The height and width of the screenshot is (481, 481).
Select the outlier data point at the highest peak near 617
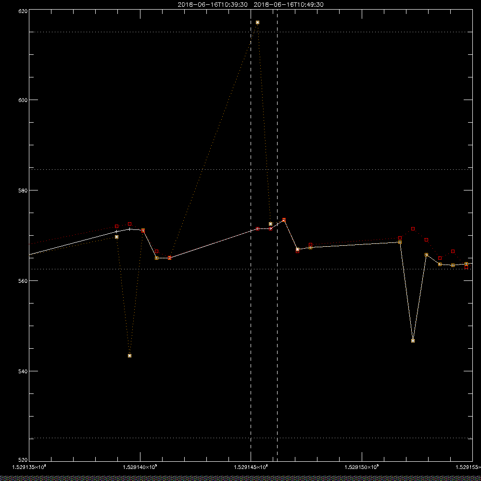tap(257, 23)
